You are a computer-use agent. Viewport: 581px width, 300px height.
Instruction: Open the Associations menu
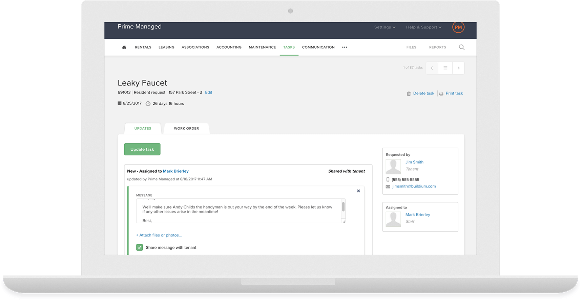coord(195,47)
